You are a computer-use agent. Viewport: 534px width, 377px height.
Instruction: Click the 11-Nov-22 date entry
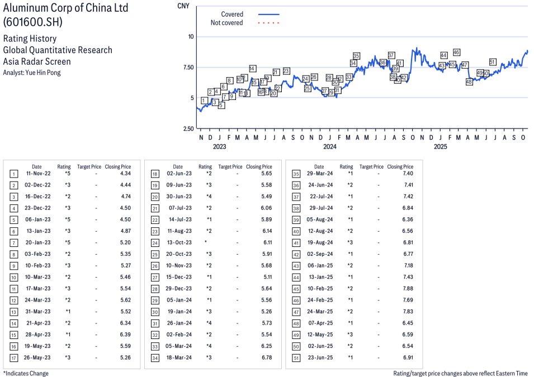36,174
